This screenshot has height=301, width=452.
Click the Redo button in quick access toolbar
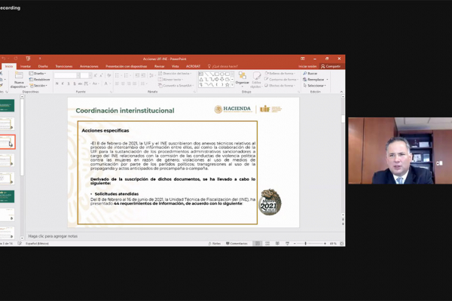tap(15, 59)
